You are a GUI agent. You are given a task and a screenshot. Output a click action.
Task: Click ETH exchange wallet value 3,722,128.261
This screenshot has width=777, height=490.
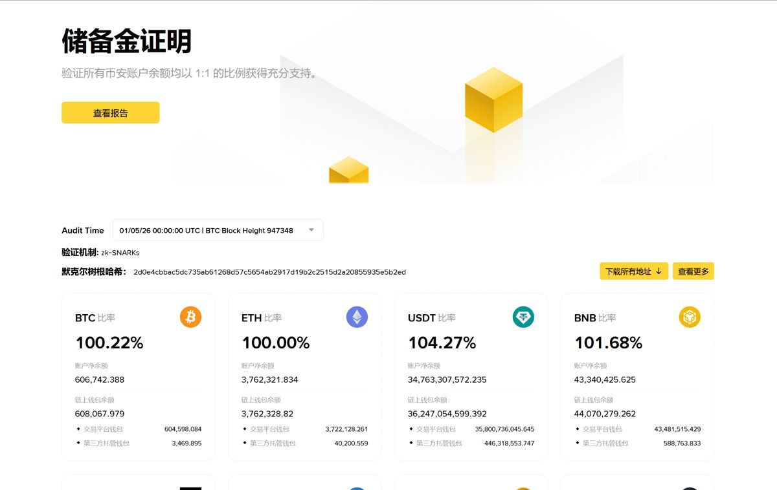346,429
